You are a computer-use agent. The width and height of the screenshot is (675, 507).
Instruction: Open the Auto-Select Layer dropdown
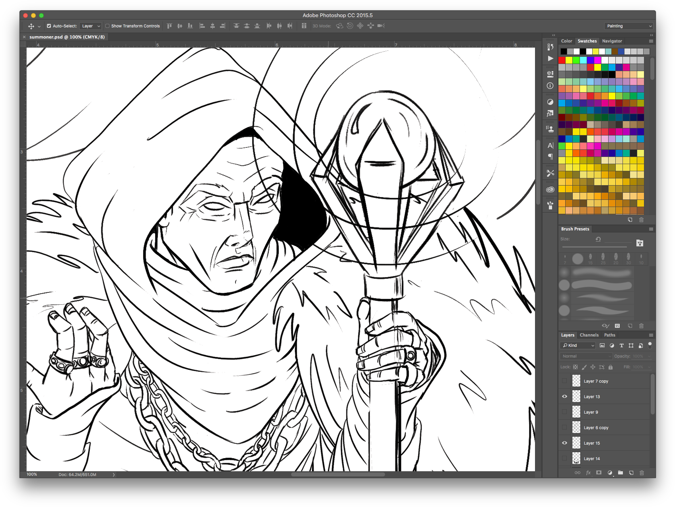91,26
